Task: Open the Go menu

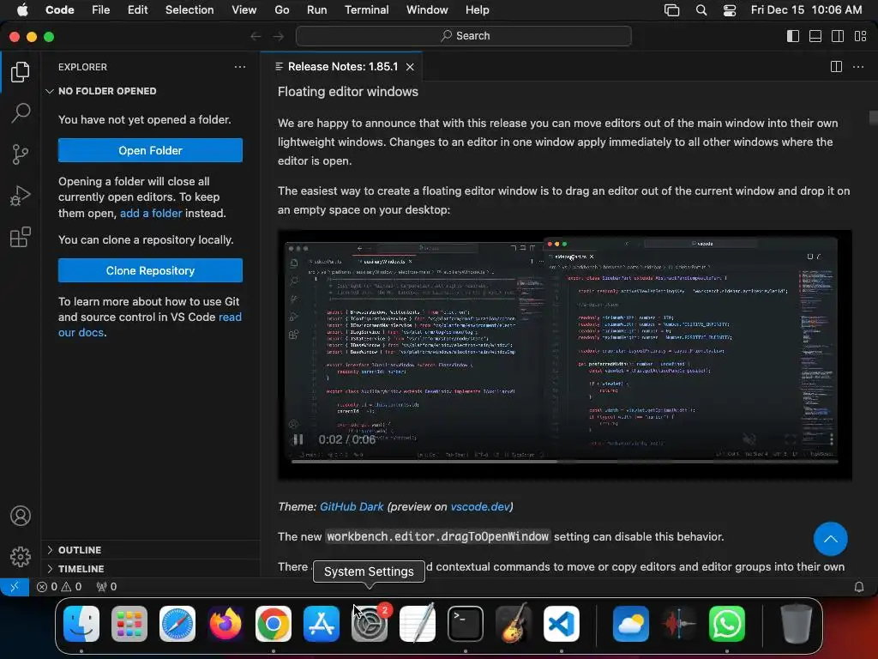Action: click(281, 9)
